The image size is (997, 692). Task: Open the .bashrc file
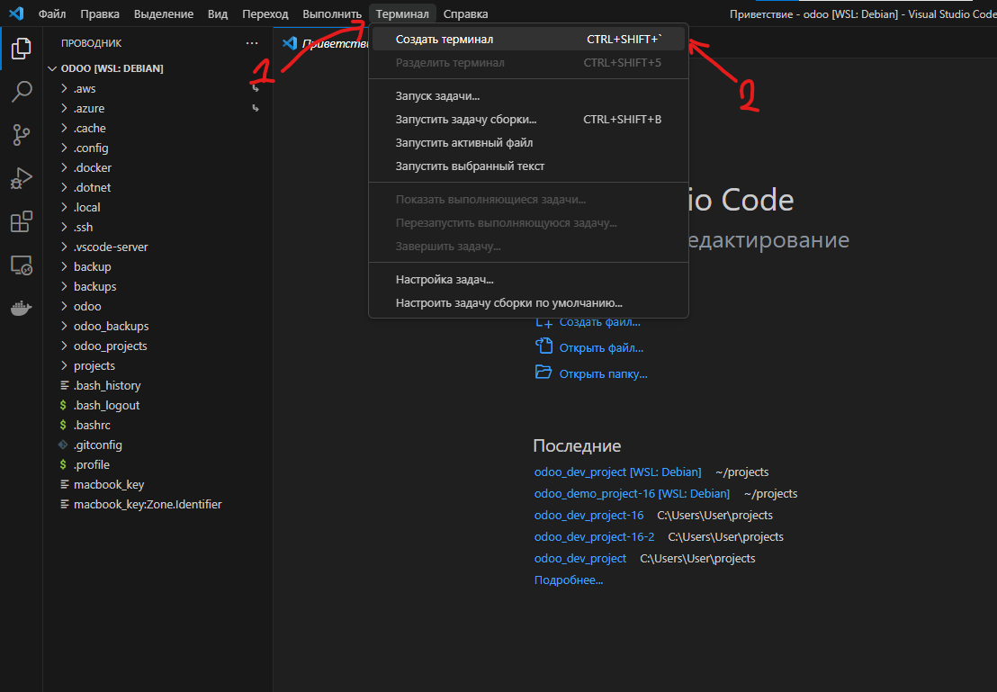(x=92, y=425)
